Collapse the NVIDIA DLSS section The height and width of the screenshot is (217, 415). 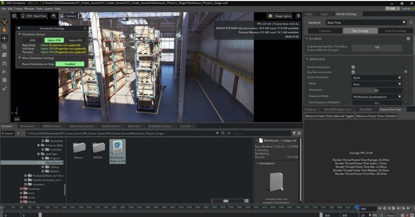pyautogui.click(x=307, y=59)
